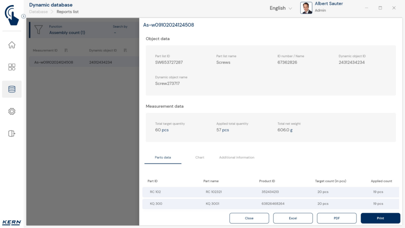Select the Parts data tab
Screen dimensions: 405x228
163,157
